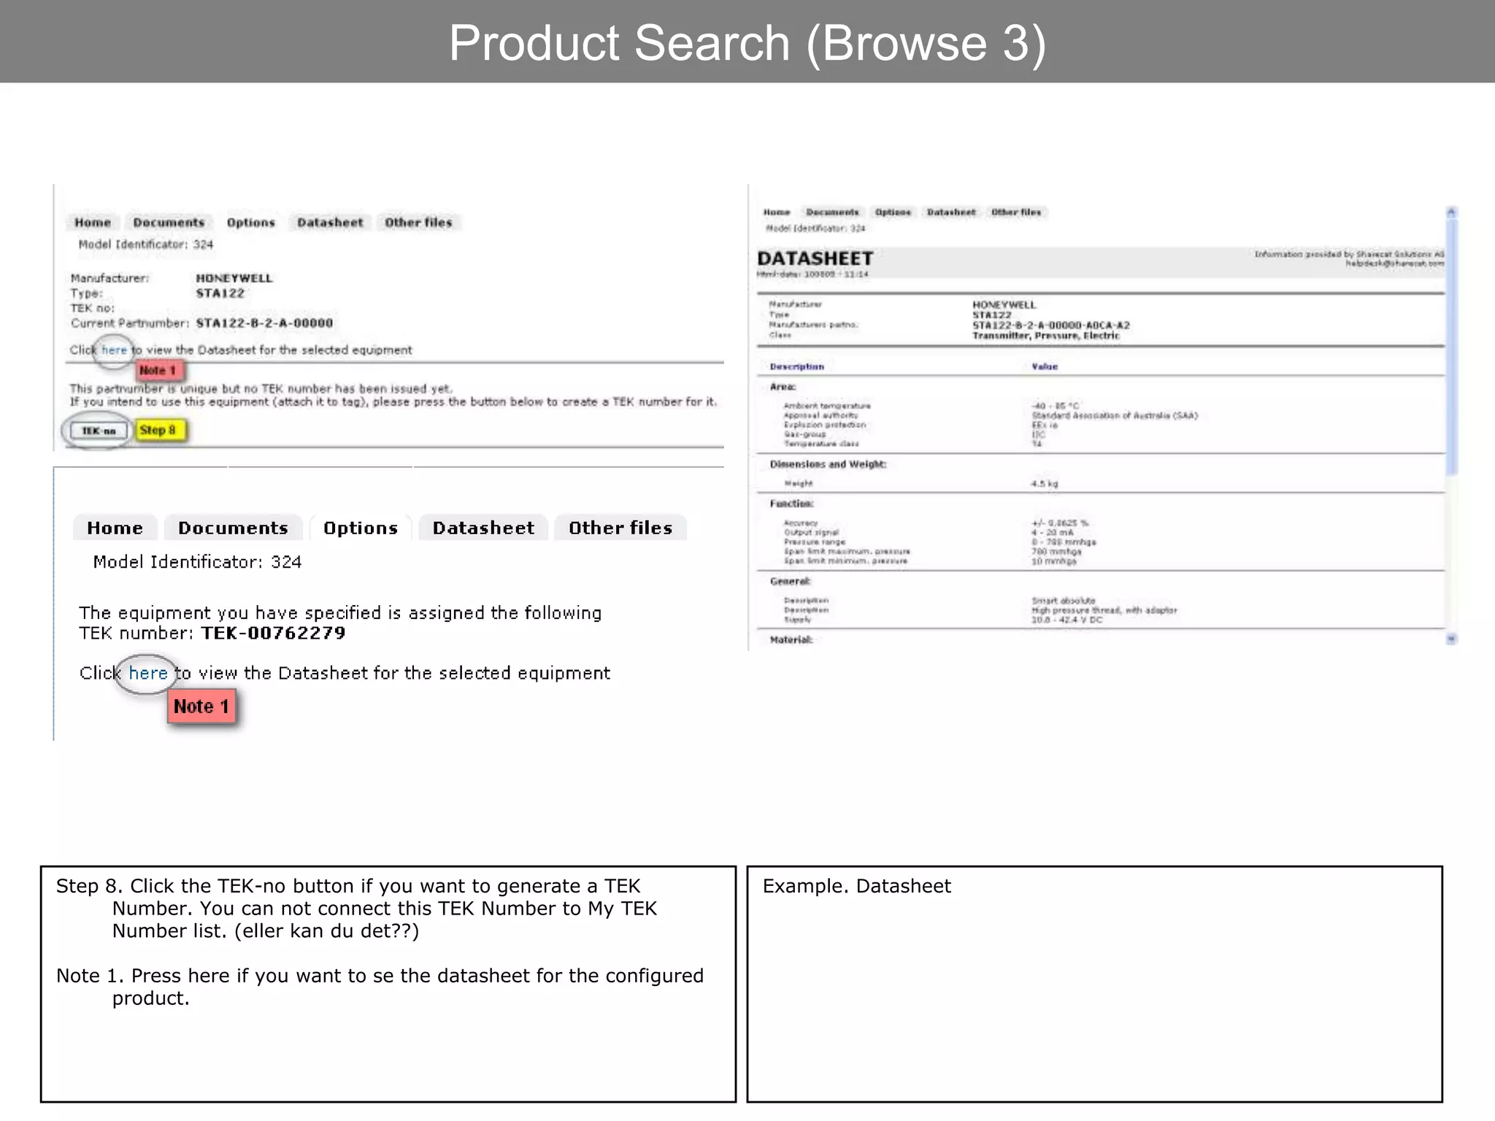Click datasheet scrollbar down arrow
This screenshot has width=1495, height=1121.
pyautogui.click(x=1451, y=639)
